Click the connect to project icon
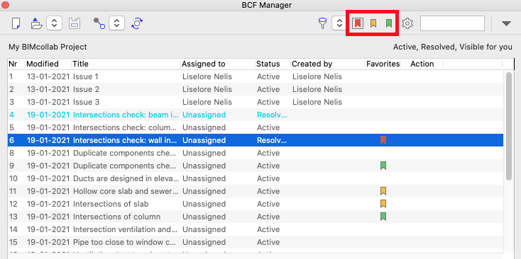This screenshot has height=259, width=521. coord(99,23)
